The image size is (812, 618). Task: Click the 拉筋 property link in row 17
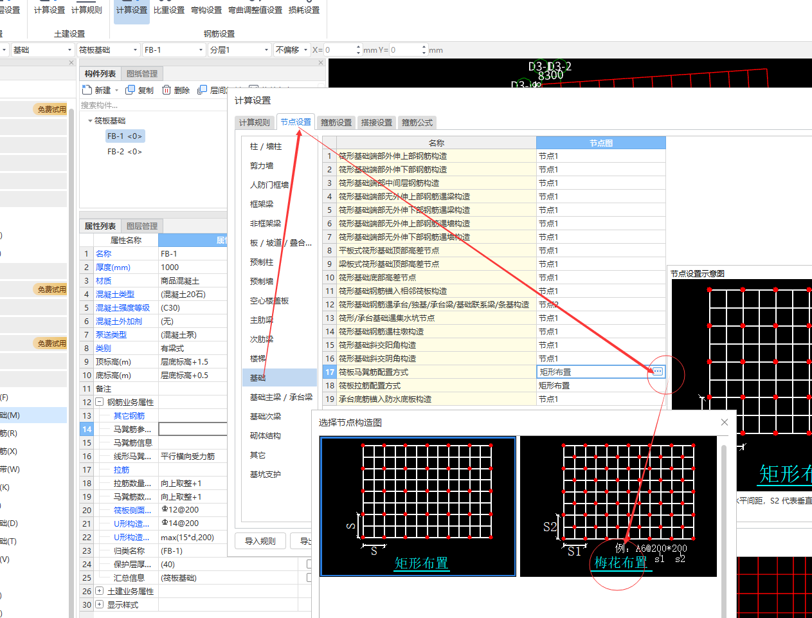point(122,469)
